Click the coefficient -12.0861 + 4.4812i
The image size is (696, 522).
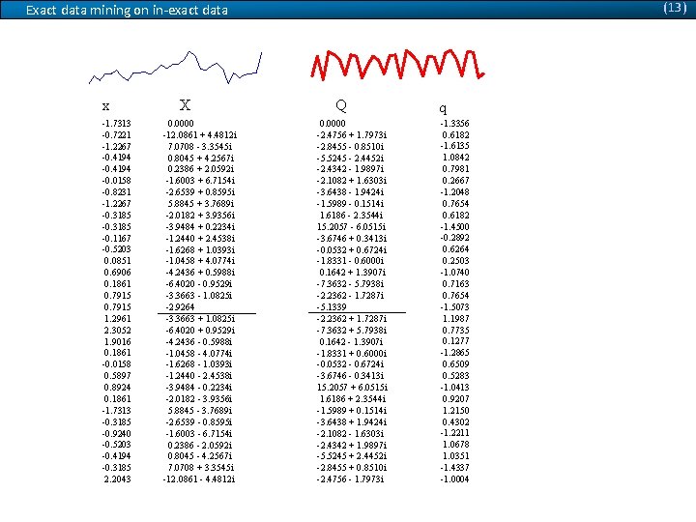pyautogui.click(x=199, y=135)
